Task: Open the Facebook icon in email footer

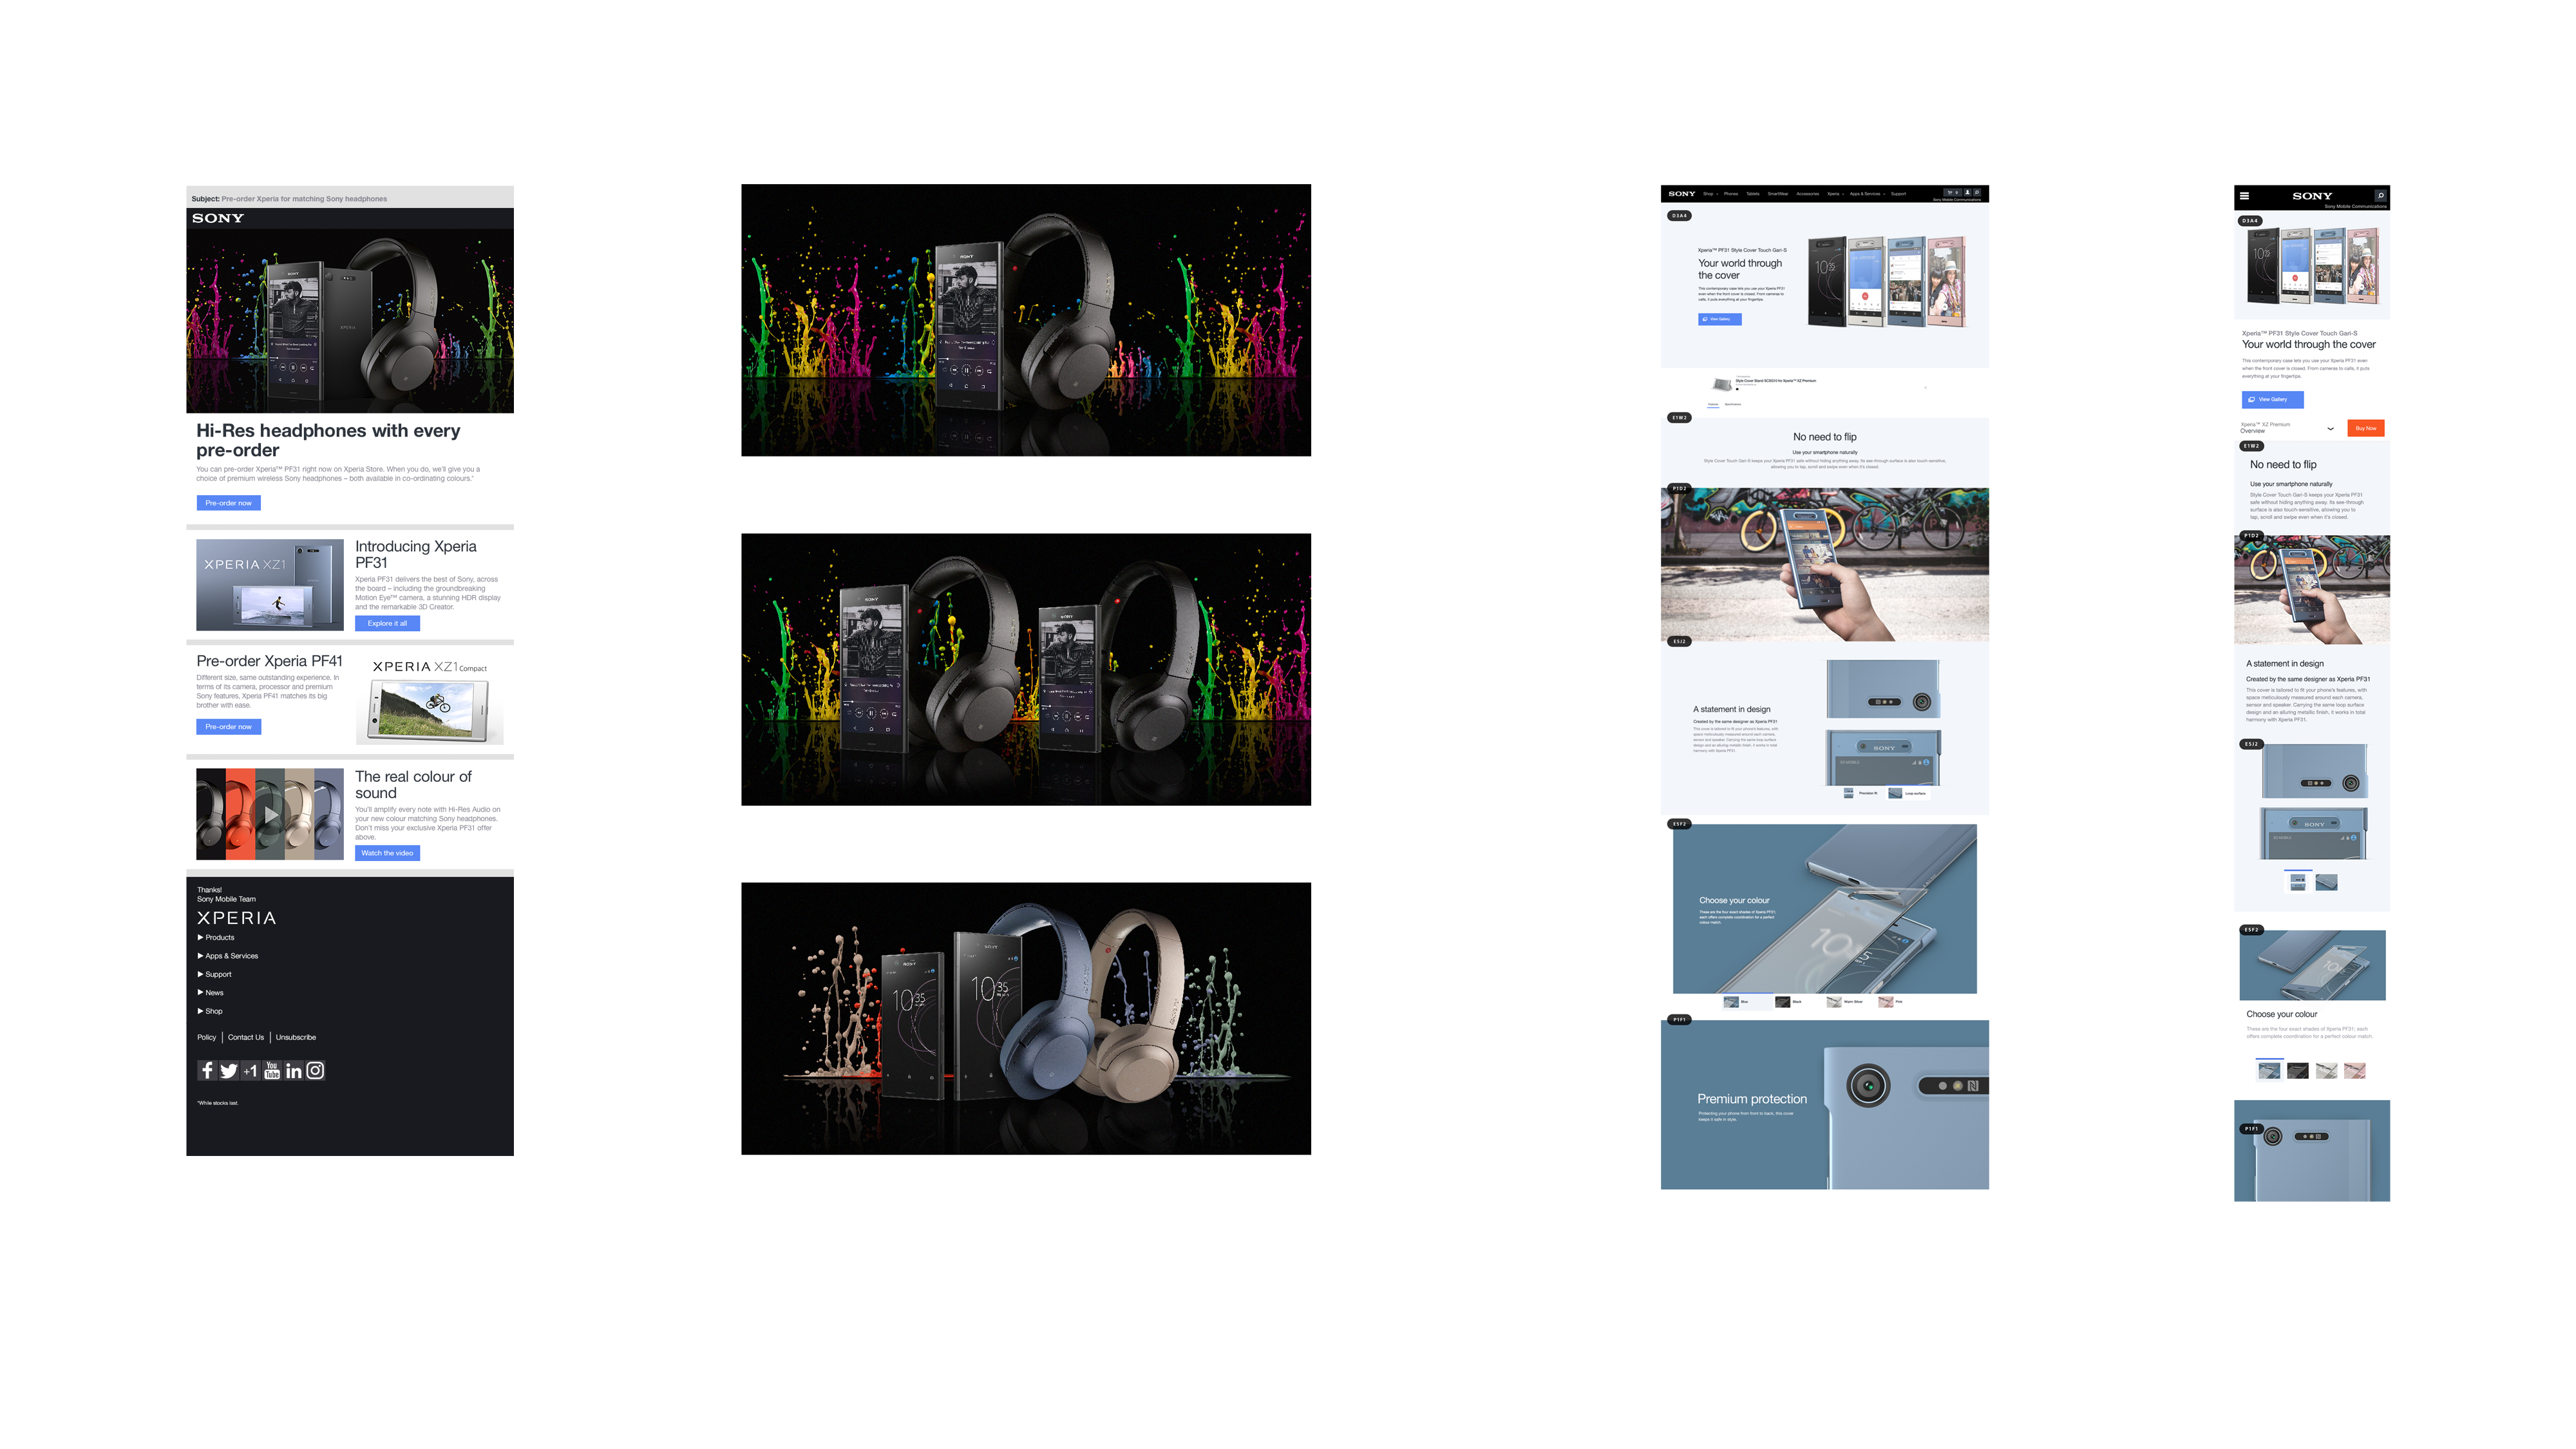Action: click(207, 1070)
